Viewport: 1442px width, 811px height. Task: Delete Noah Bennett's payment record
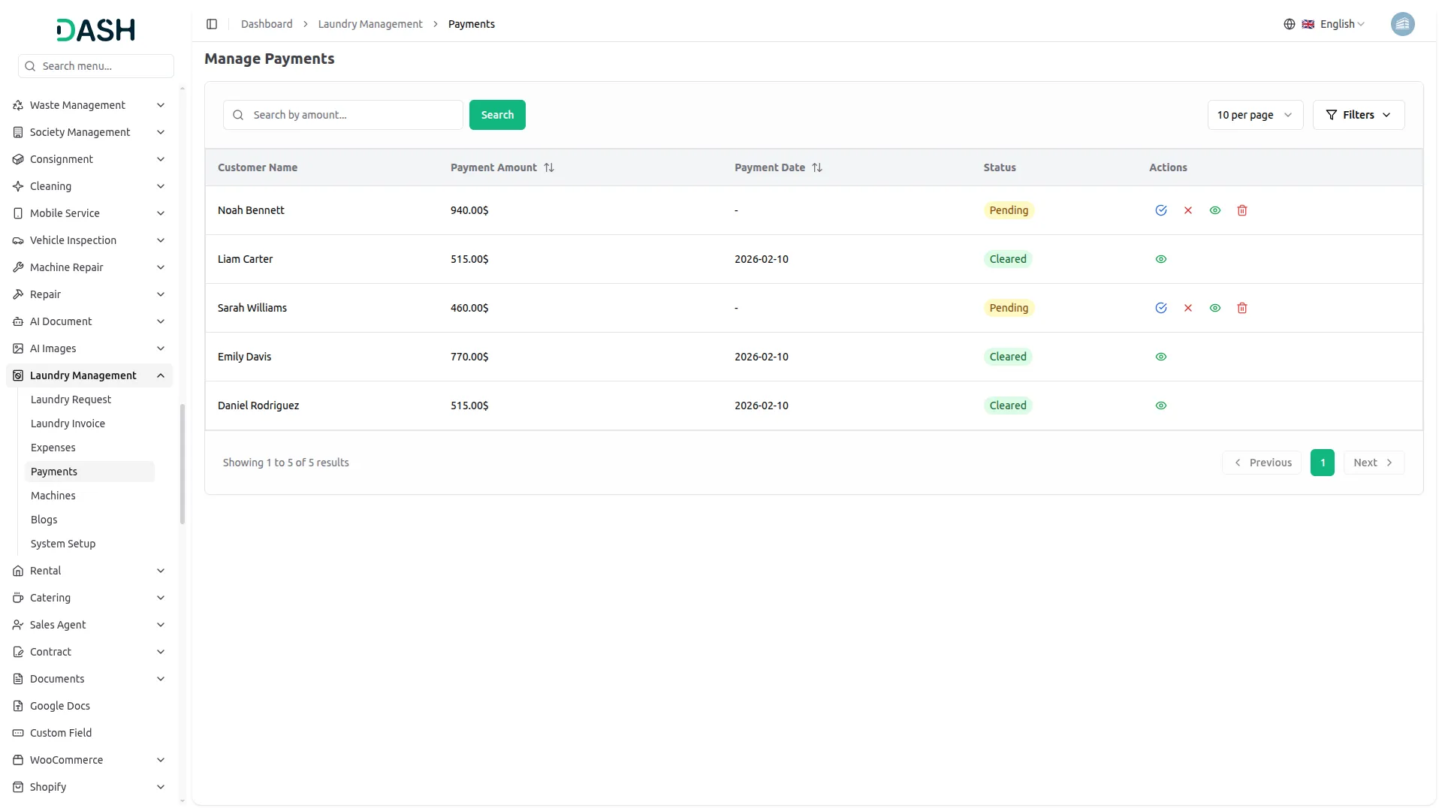pyautogui.click(x=1242, y=210)
